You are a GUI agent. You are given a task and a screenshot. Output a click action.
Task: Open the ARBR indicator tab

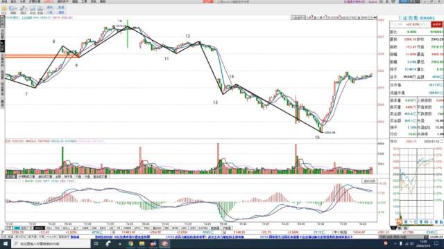(x=128, y=228)
